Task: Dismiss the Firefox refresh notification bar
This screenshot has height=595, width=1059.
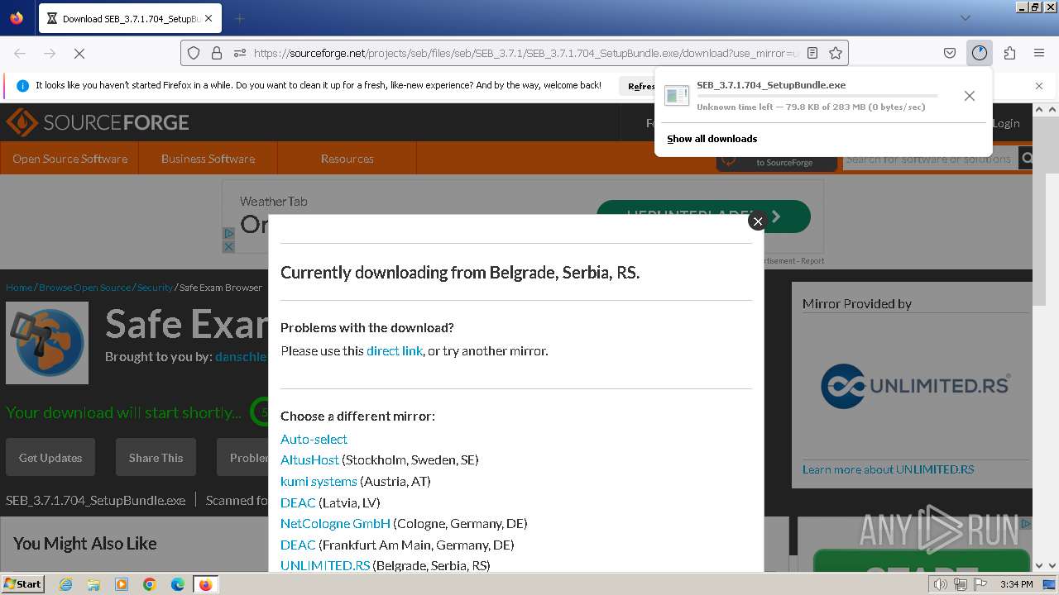Action: click(1039, 86)
